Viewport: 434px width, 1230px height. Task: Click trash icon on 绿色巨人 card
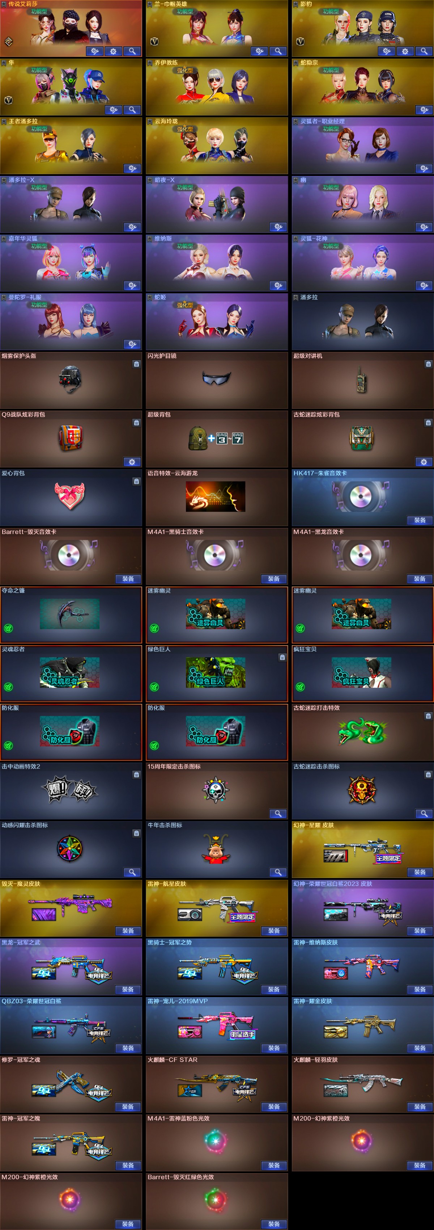[x=282, y=658]
